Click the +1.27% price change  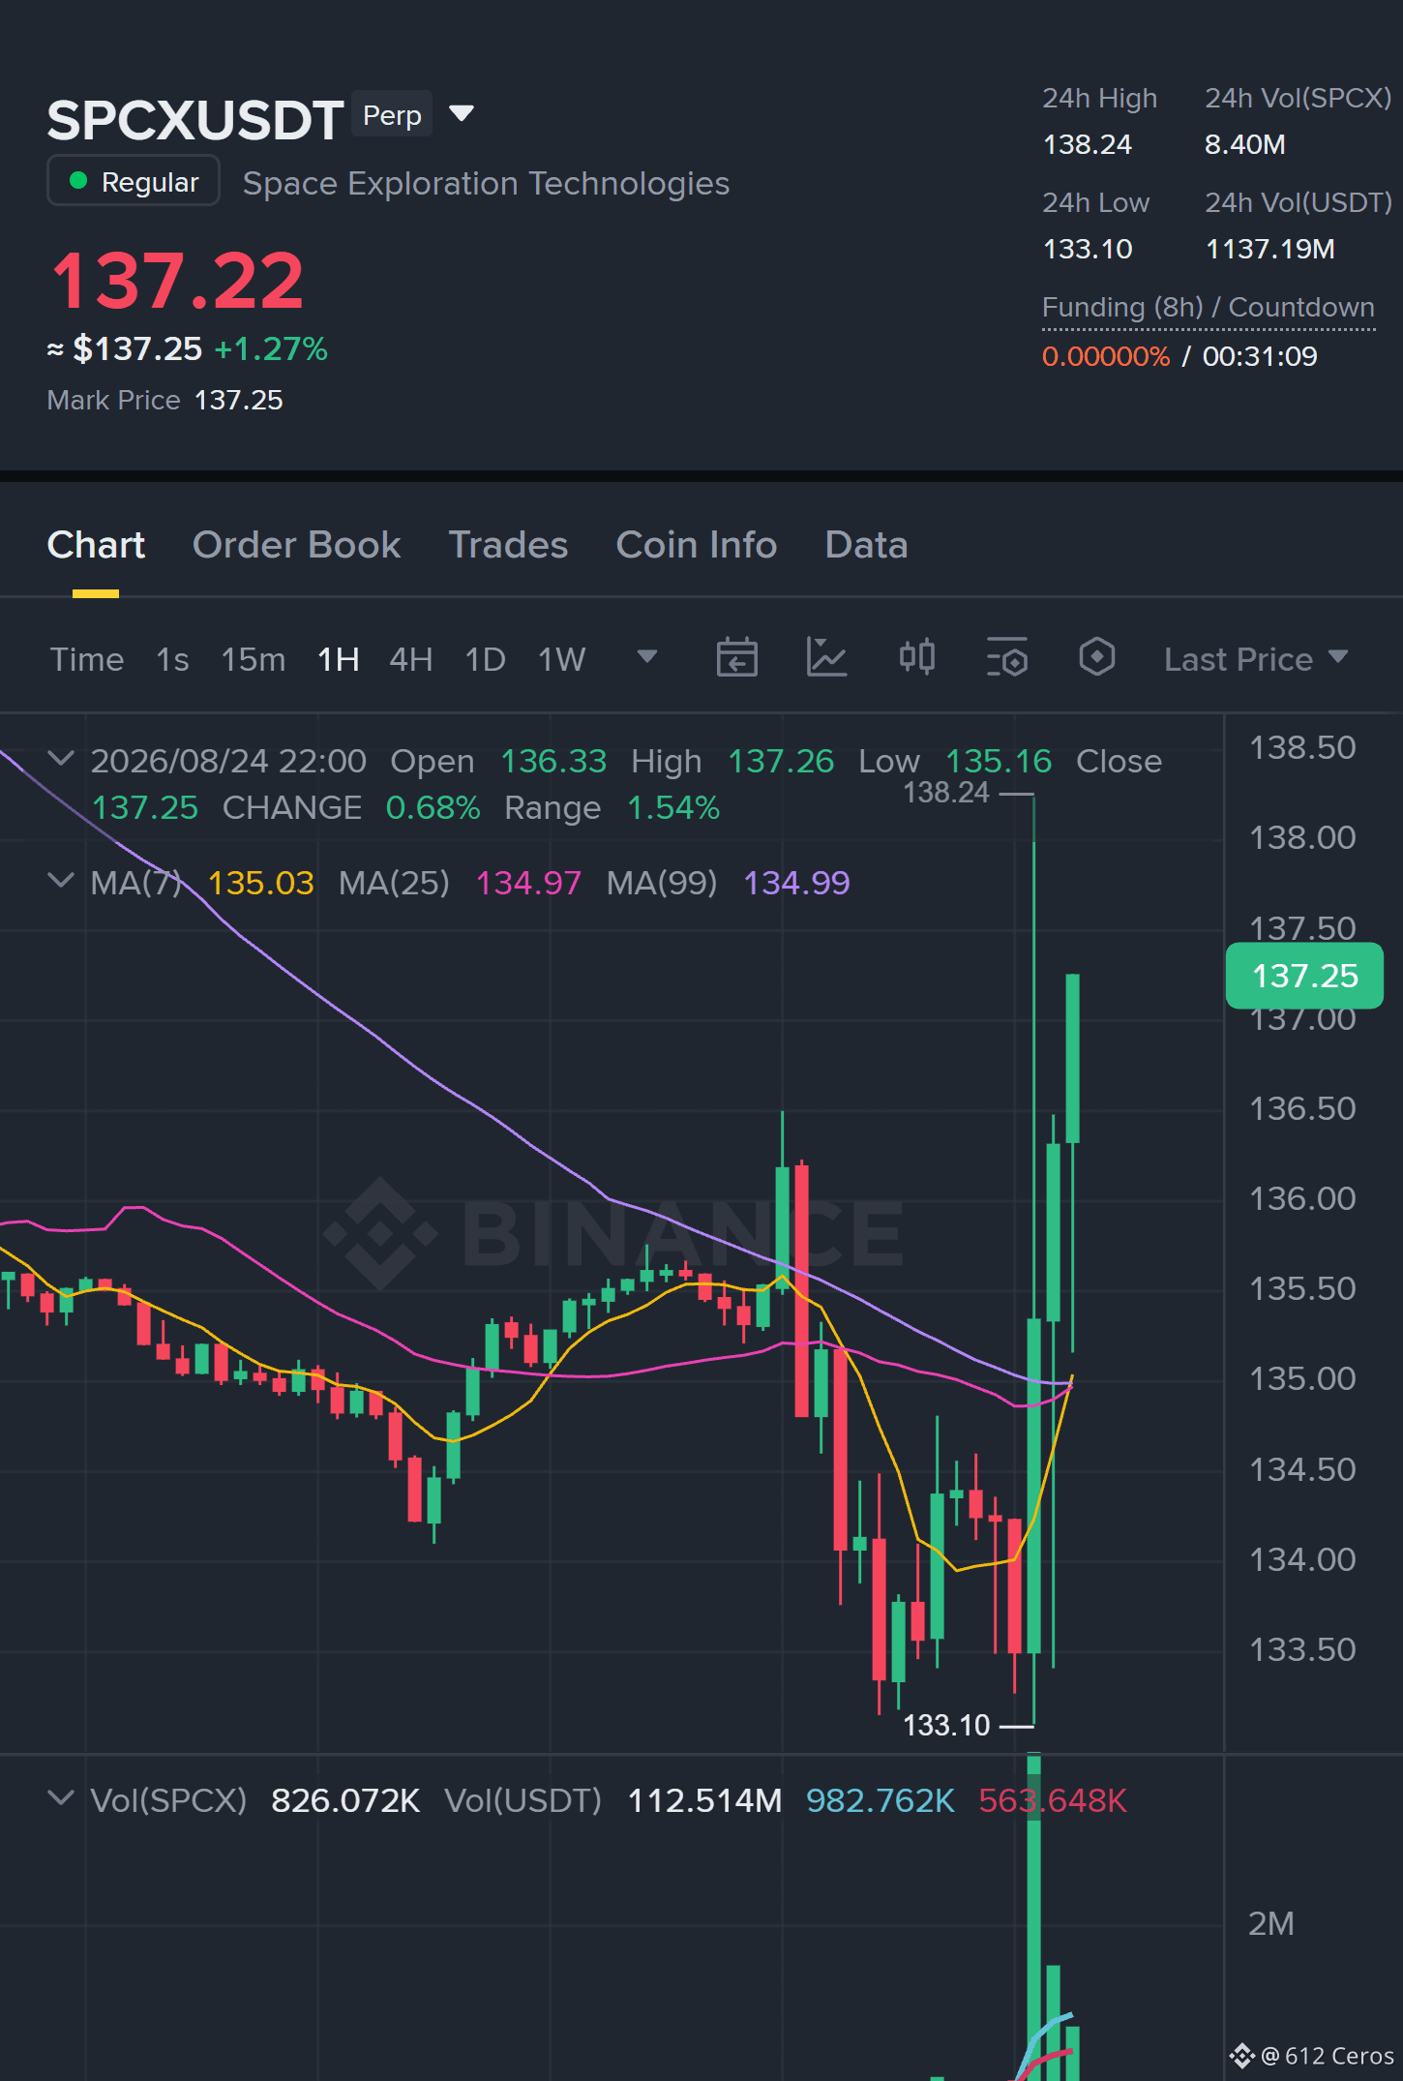point(271,348)
